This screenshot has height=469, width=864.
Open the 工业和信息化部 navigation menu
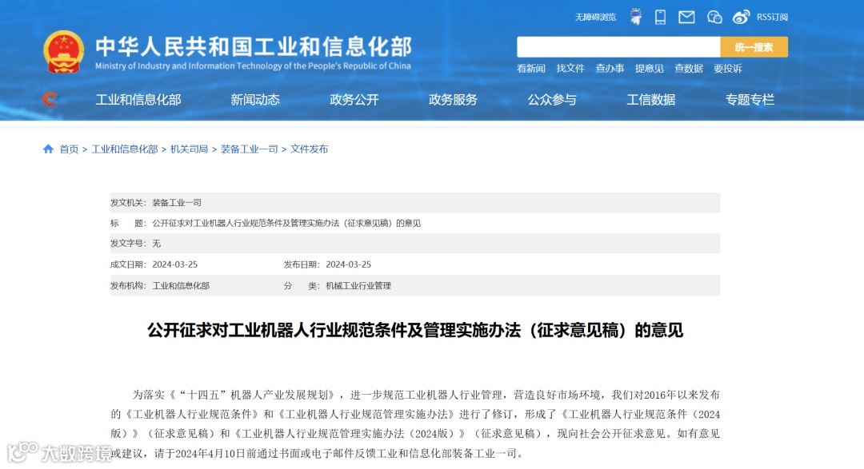pos(138,100)
